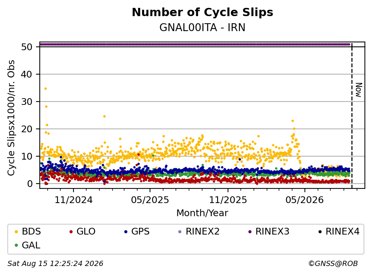Click the dark RINEX4 legend dot
The height and width of the screenshot is (275, 372).
click(320, 232)
